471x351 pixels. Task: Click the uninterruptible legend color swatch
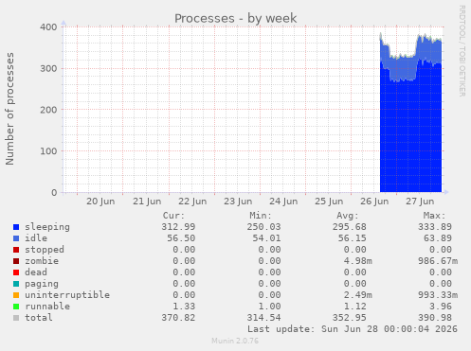click(16, 295)
